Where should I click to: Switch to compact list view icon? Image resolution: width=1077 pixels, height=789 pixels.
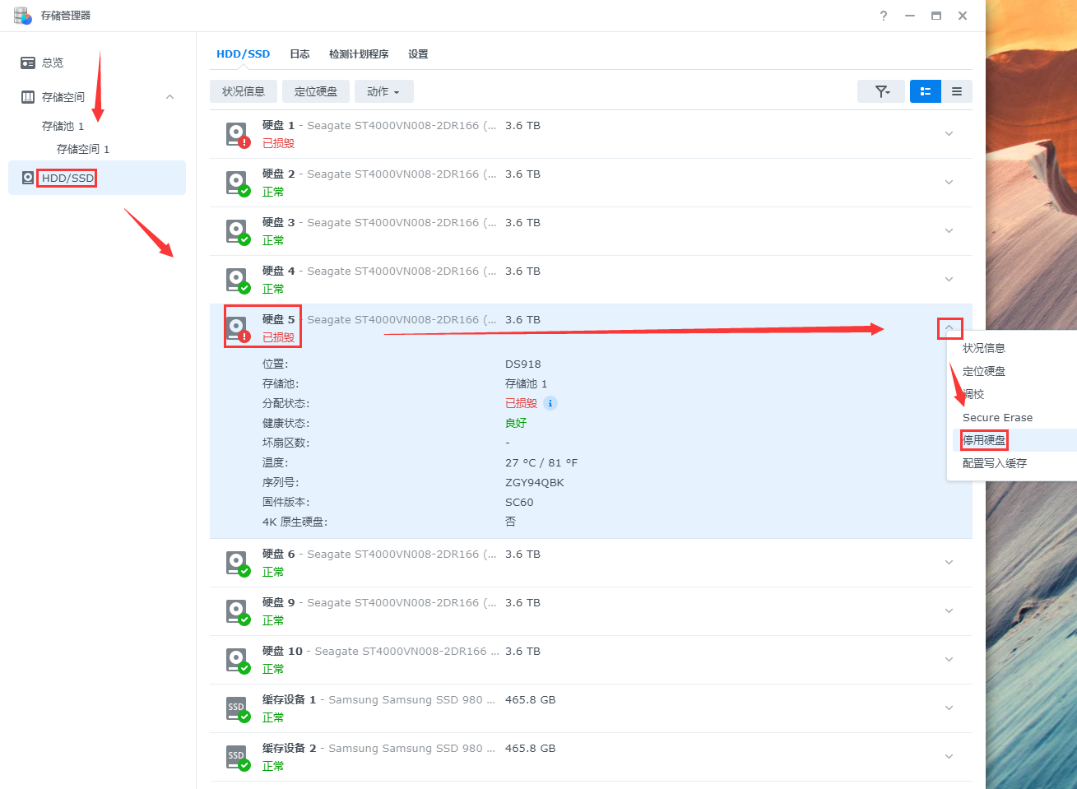957,91
